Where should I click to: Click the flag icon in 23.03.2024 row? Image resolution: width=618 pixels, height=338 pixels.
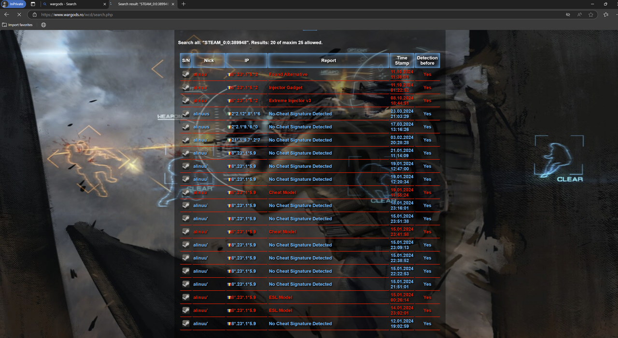pyautogui.click(x=229, y=114)
